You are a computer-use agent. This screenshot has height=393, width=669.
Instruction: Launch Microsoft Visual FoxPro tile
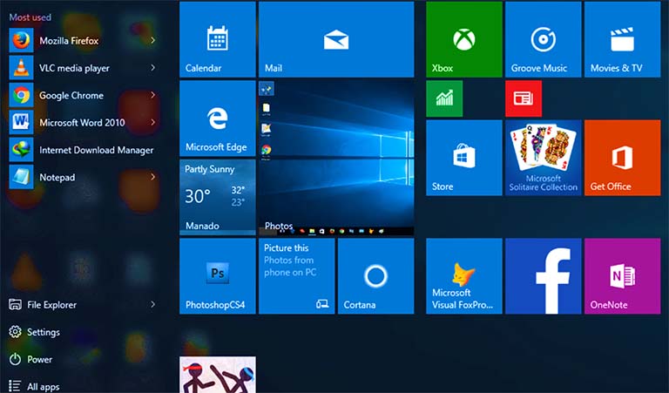pyautogui.click(x=464, y=276)
